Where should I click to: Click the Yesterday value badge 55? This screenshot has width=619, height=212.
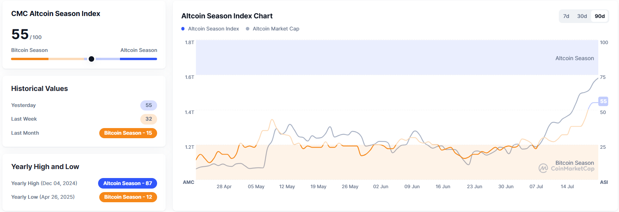click(x=148, y=105)
